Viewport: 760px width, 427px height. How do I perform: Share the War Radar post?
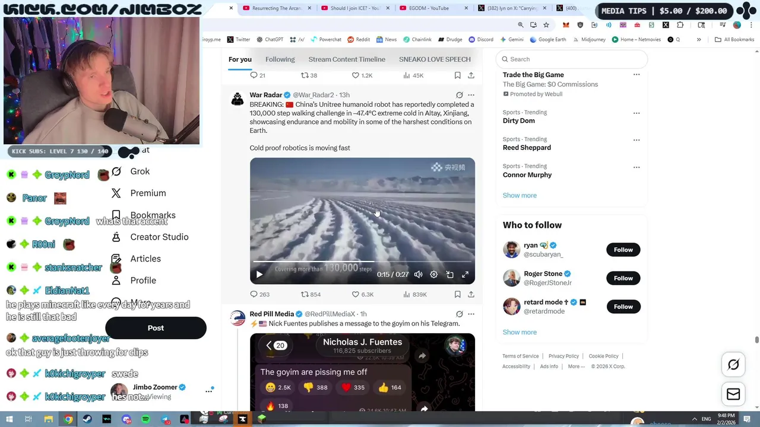tap(471, 294)
